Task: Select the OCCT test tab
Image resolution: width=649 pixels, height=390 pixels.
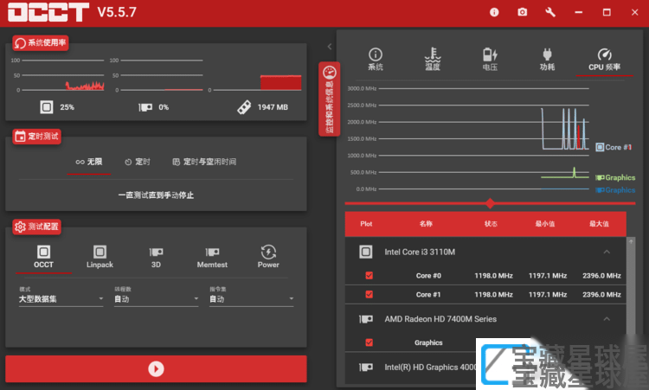Action: point(43,257)
